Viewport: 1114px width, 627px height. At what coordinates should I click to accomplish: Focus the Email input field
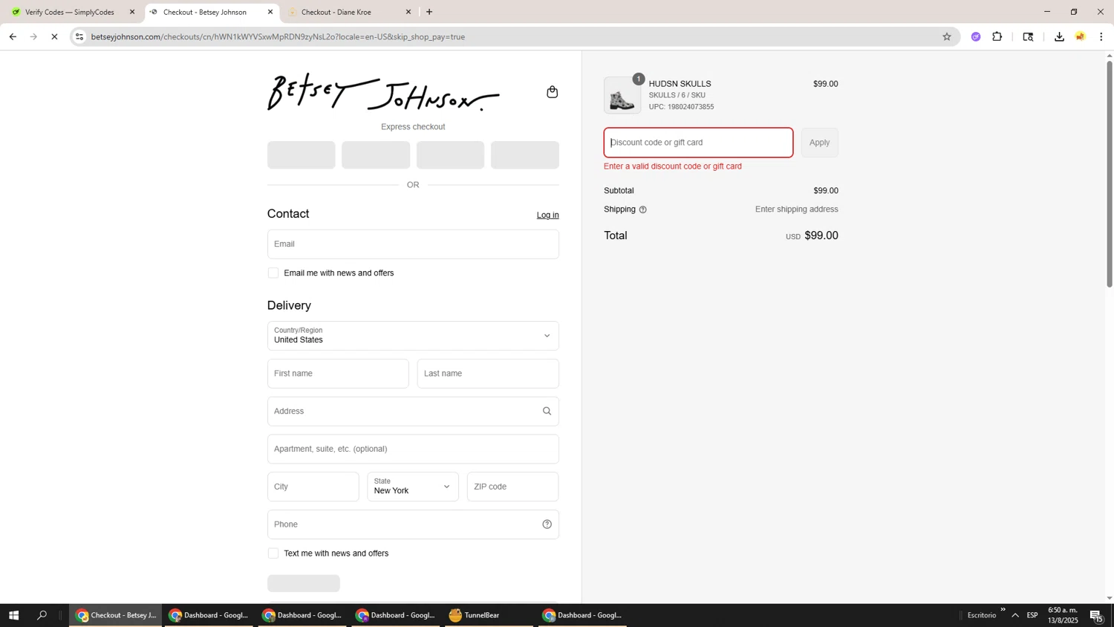coord(413,244)
